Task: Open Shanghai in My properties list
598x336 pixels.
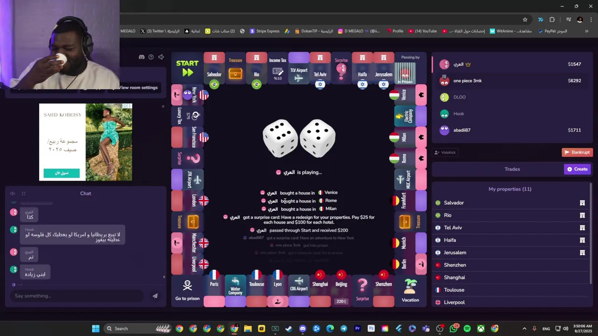Action: [510, 277]
